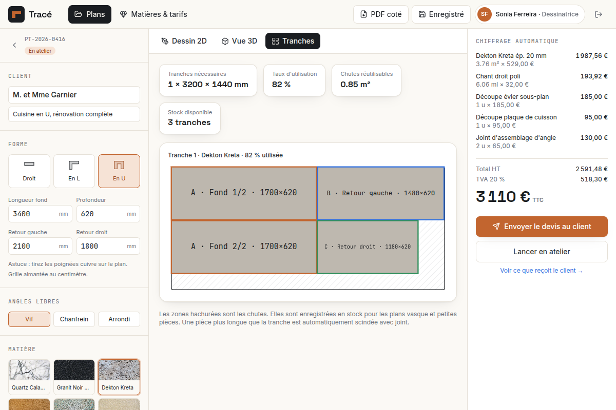Viewport: 616px width, 410px height.
Task: Select Chanfrein angle option
Action: [x=74, y=319]
